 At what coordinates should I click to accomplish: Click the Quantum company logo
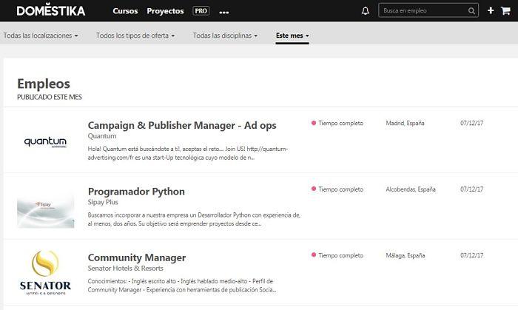pos(45,141)
